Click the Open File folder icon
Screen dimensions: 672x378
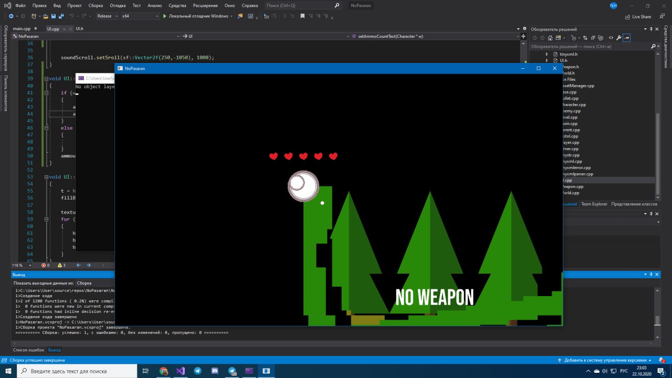point(46,16)
